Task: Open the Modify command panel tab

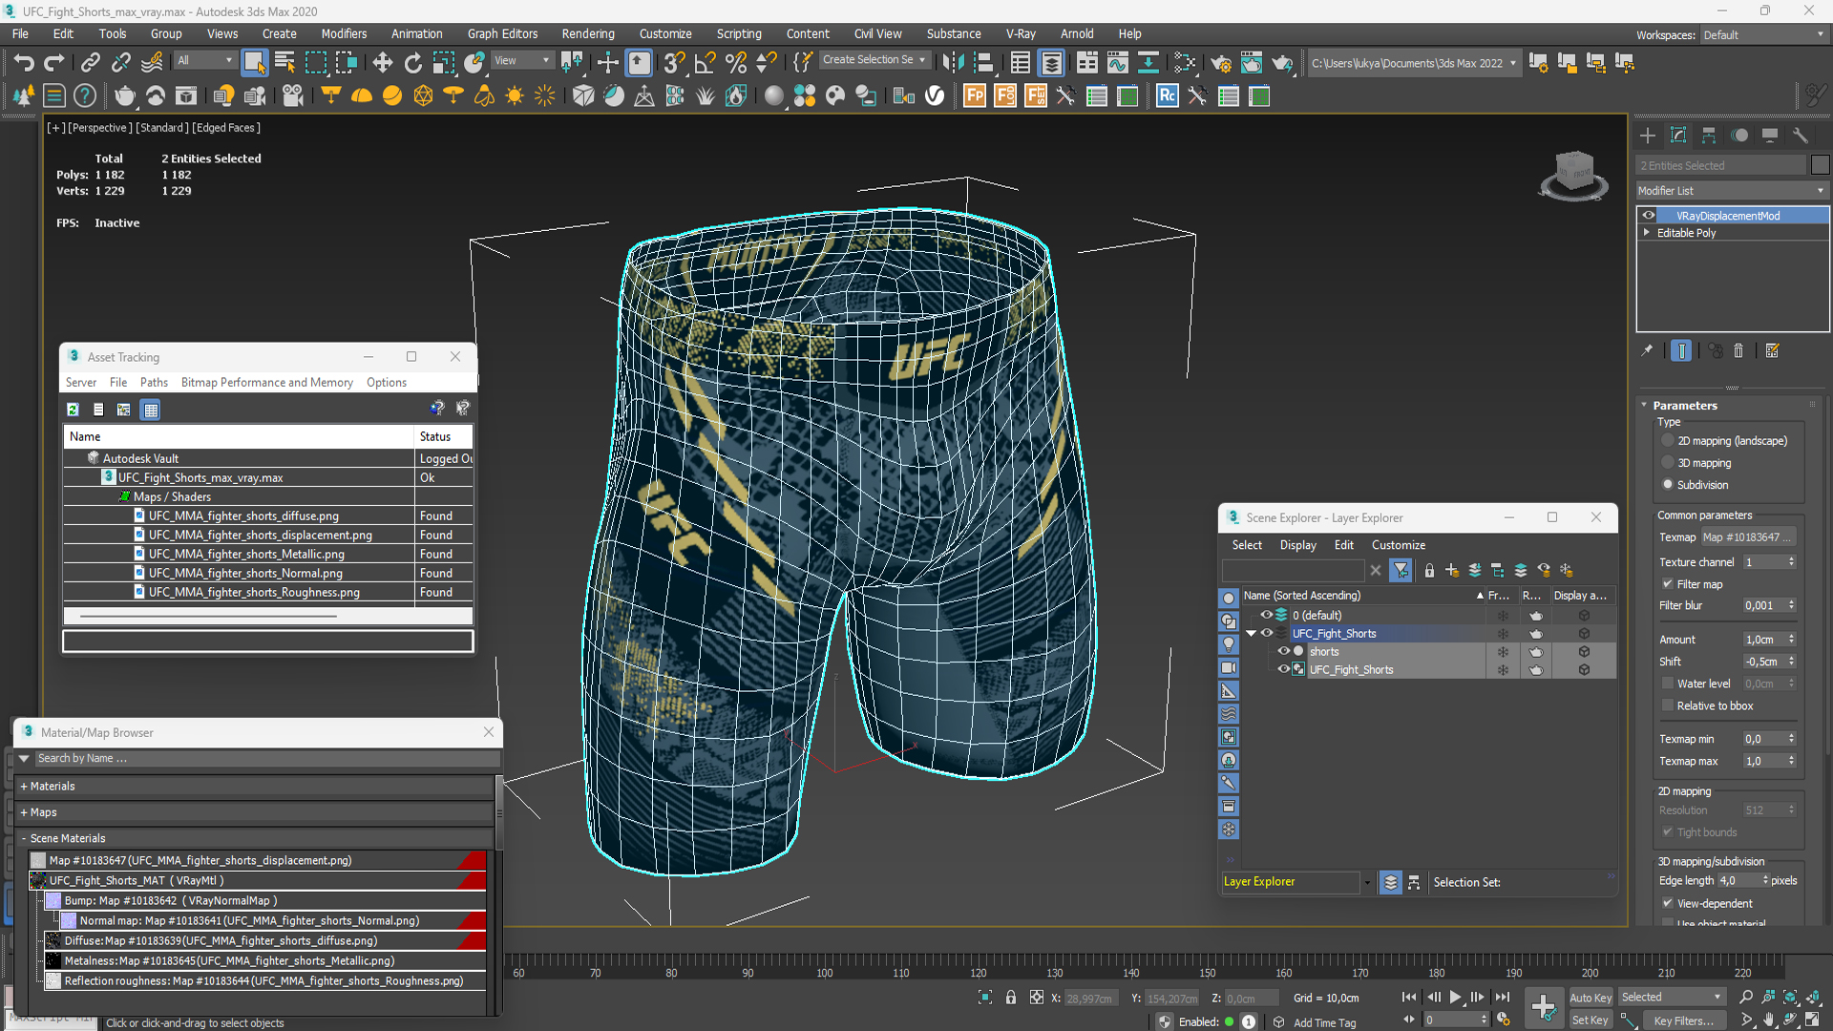Action: coord(1678,136)
